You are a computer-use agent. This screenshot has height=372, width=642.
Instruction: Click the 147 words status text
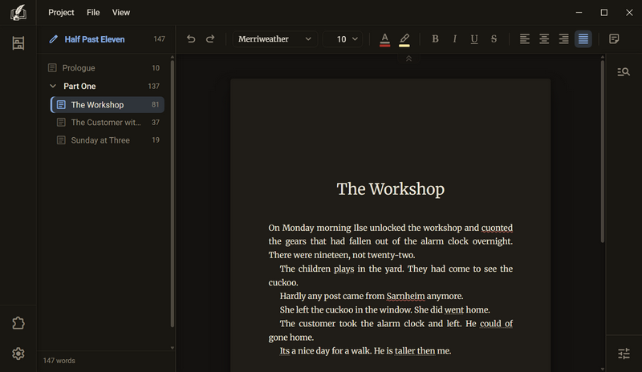pyautogui.click(x=59, y=361)
